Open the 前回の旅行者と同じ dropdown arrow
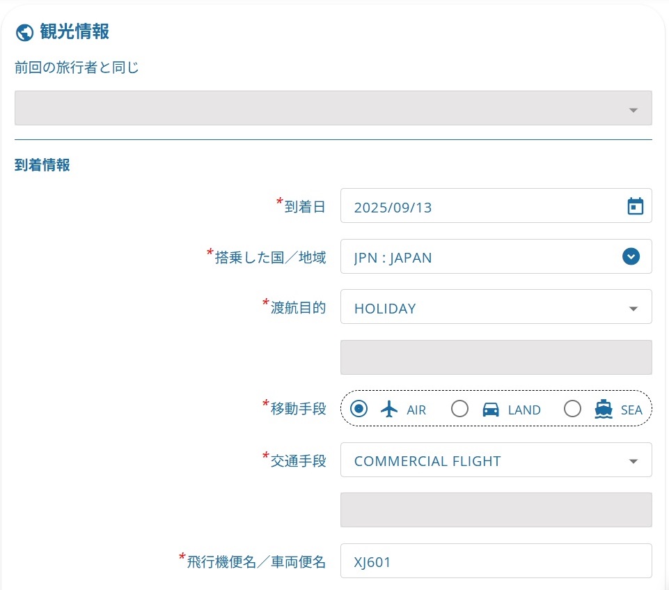 (x=633, y=110)
